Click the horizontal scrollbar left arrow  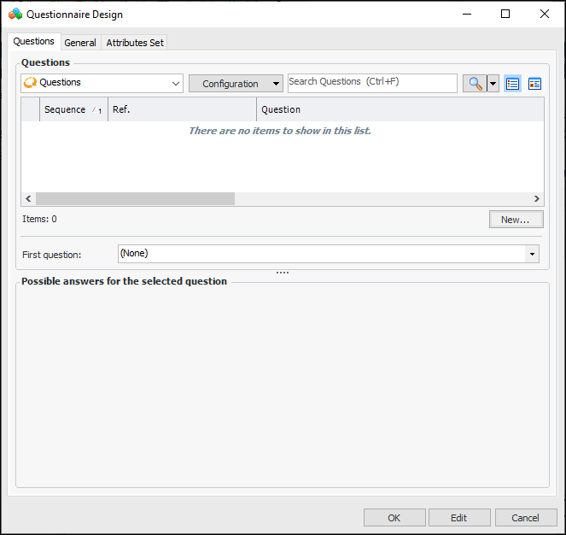(x=28, y=198)
